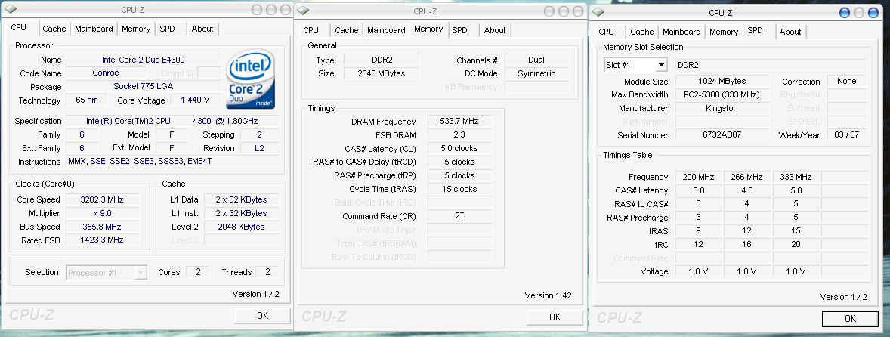
Task: Click the 3202.3 MHz core speed value
Action: tap(102, 199)
